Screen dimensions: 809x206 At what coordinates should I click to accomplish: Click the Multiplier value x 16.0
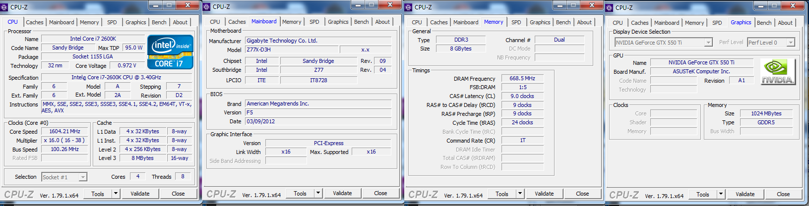[64, 141]
